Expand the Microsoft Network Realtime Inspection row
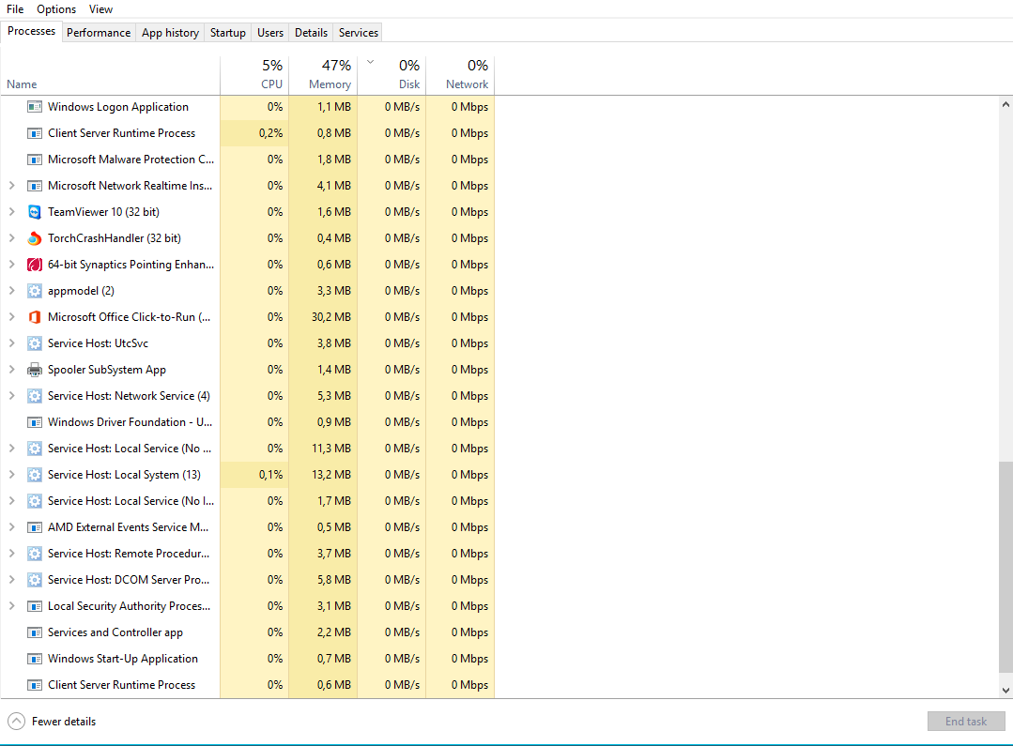Viewport: 1013px width, 746px height. click(11, 186)
